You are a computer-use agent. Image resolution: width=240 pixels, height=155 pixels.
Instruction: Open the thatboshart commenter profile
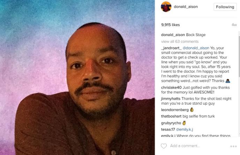[x=171, y=116]
